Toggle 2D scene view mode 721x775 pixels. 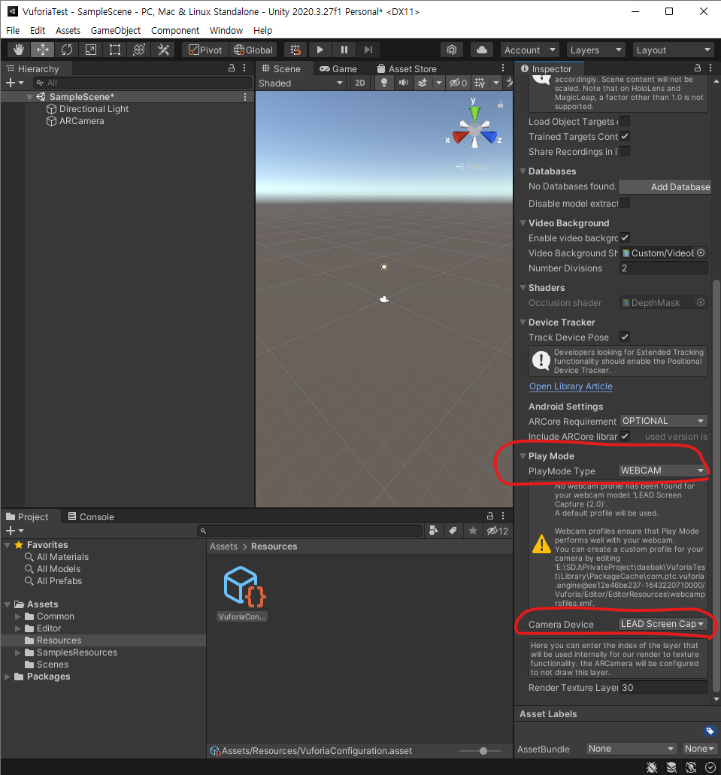(x=360, y=83)
